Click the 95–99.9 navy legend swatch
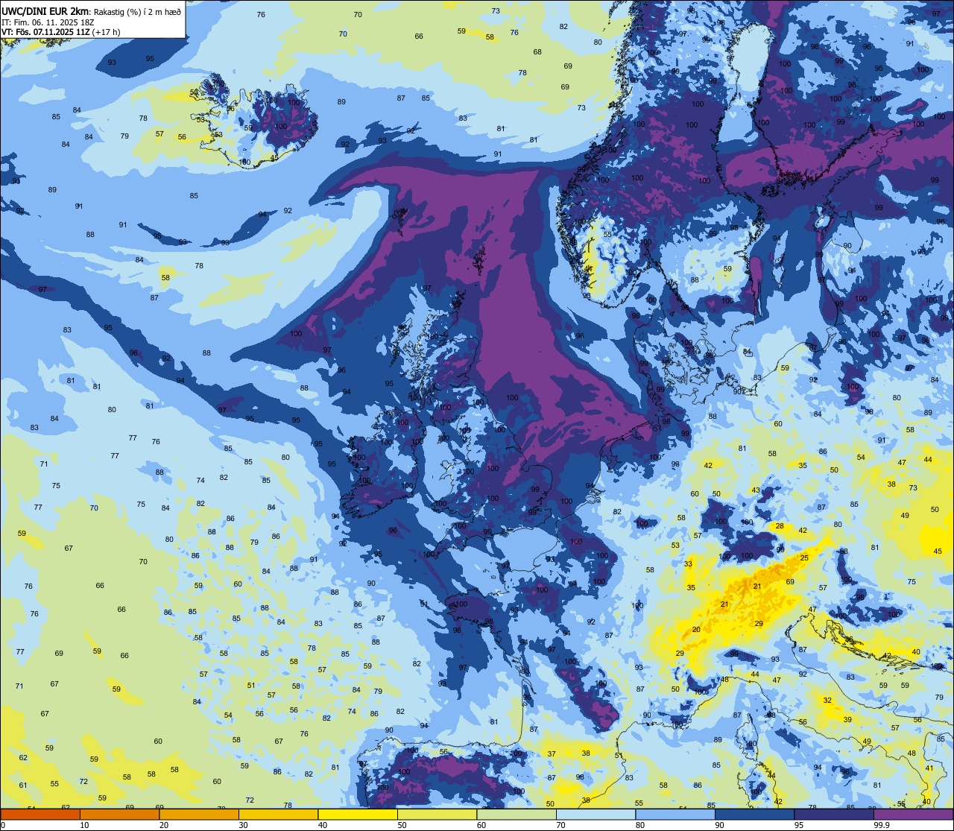 834,815
